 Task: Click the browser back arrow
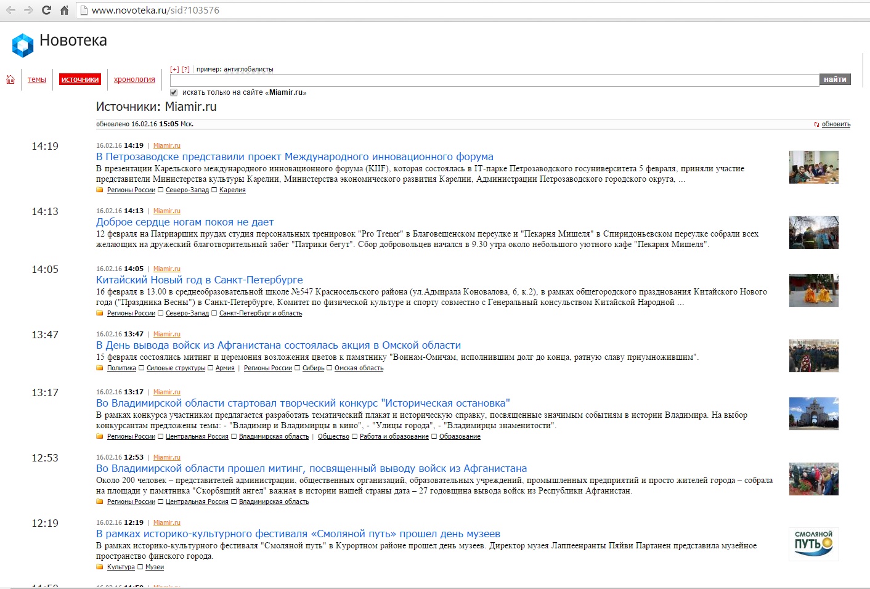pos(10,10)
